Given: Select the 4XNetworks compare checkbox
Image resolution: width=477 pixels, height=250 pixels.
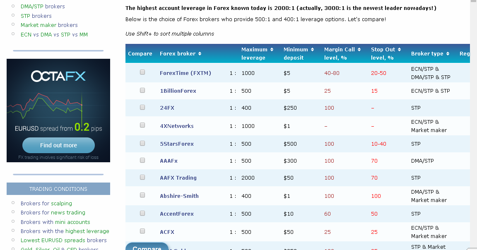Looking at the screenshot, I should [x=142, y=125].
